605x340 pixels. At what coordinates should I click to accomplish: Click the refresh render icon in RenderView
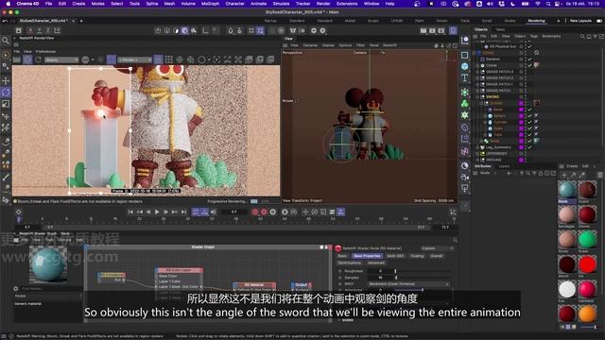click(x=38, y=59)
